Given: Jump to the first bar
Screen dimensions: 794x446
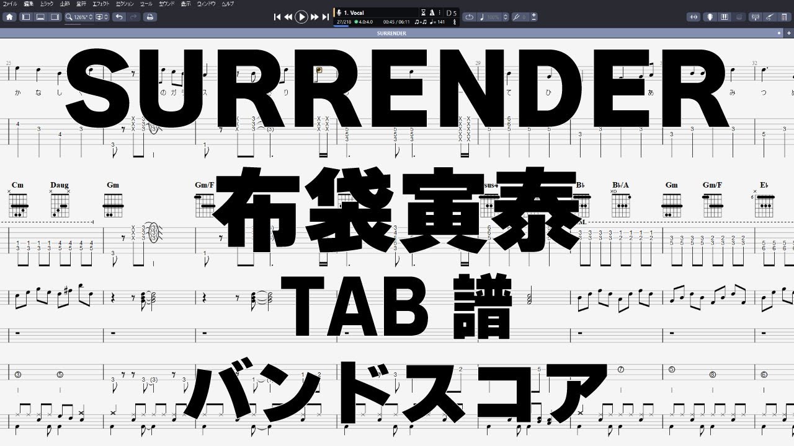Looking at the screenshot, I should (277, 17).
